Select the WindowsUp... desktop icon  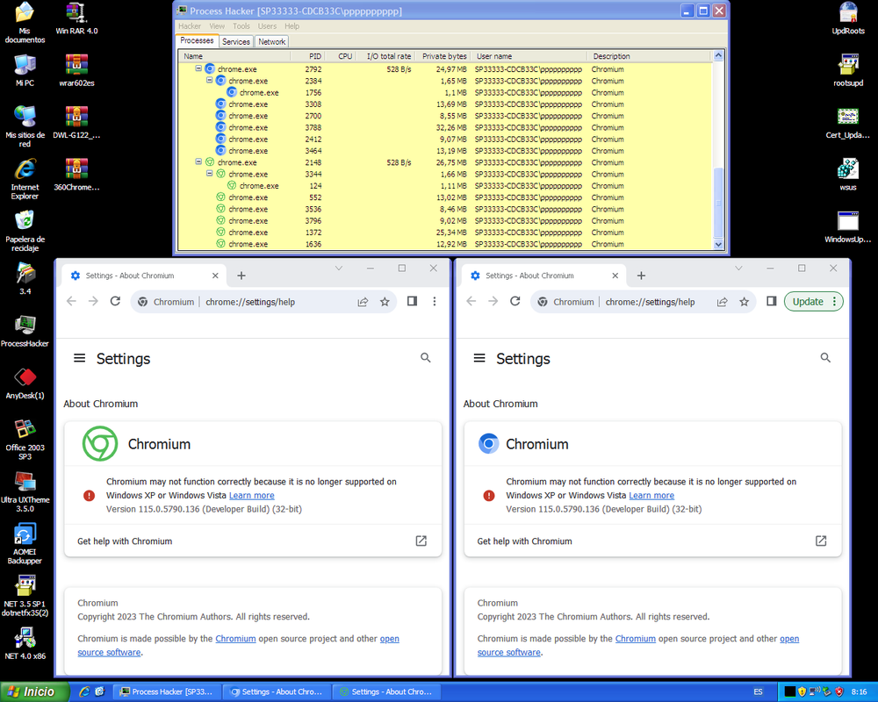coord(848,226)
